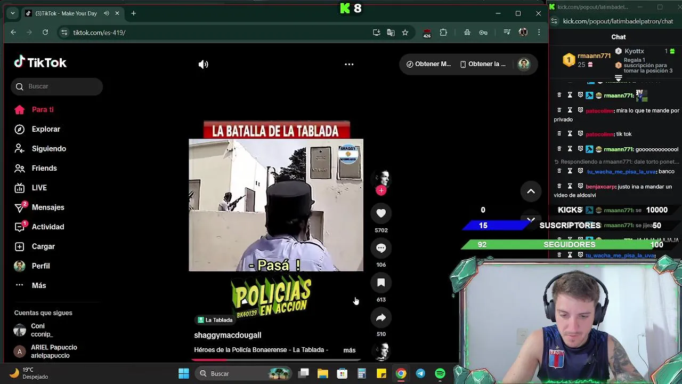Like the video with the heart icon
This screenshot has width=682, height=384.
[x=381, y=213]
